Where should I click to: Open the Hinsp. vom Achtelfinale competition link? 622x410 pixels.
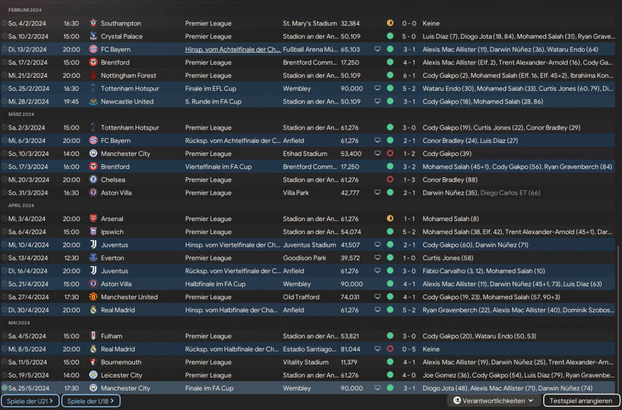tap(233, 50)
